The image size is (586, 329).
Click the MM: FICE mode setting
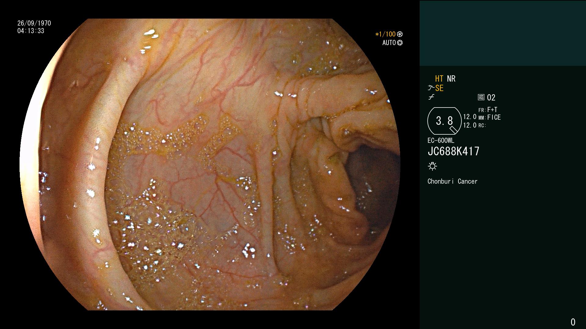click(490, 117)
